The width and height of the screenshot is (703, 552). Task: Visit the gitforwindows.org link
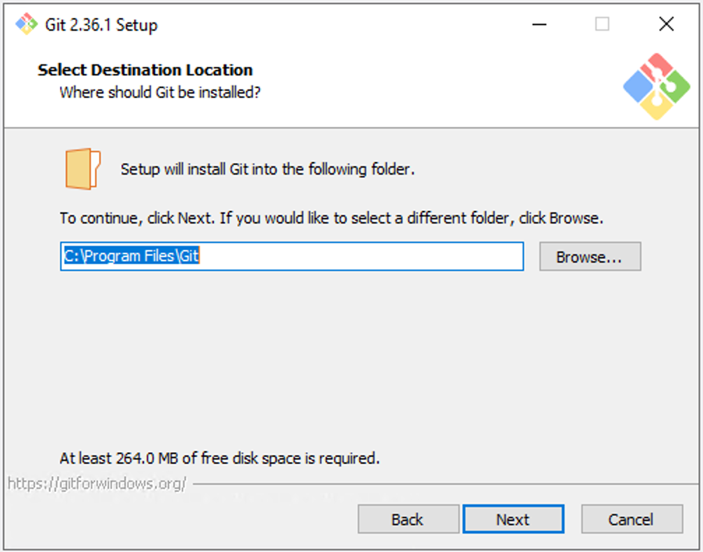pyautogui.click(x=96, y=483)
